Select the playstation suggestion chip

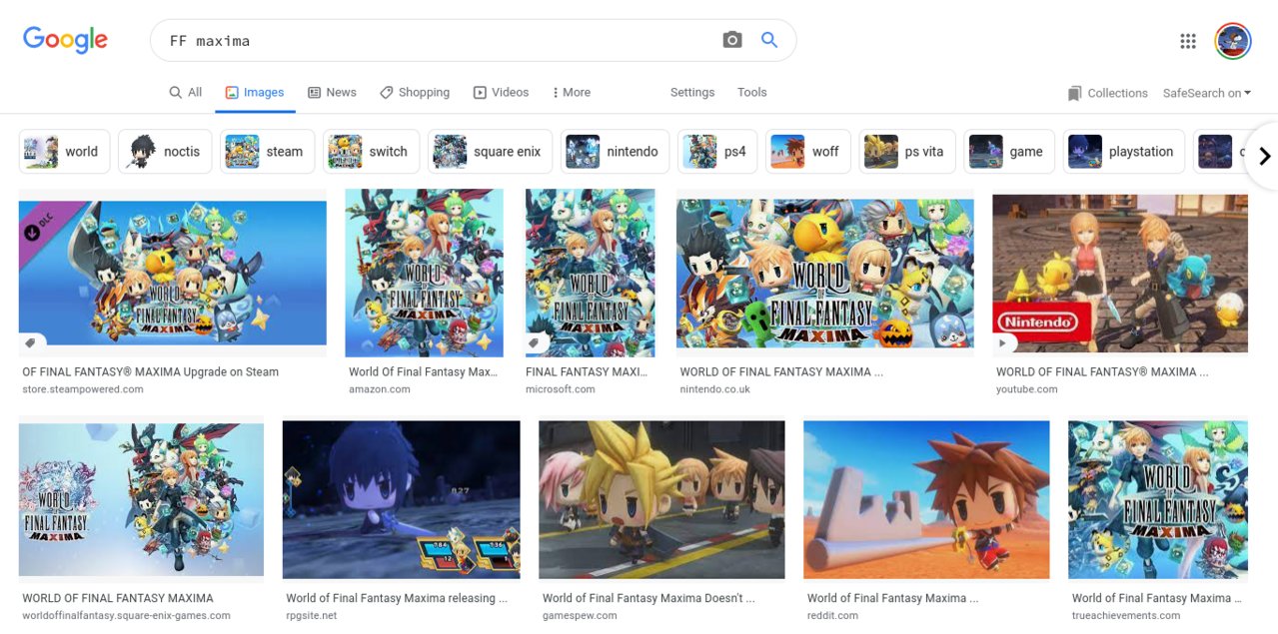click(x=1124, y=152)
